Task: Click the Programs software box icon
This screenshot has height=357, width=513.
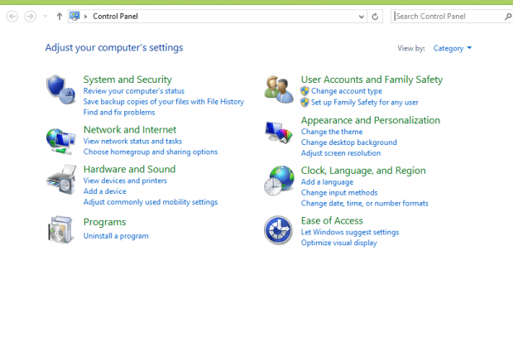Action: (x=60, y=229)
